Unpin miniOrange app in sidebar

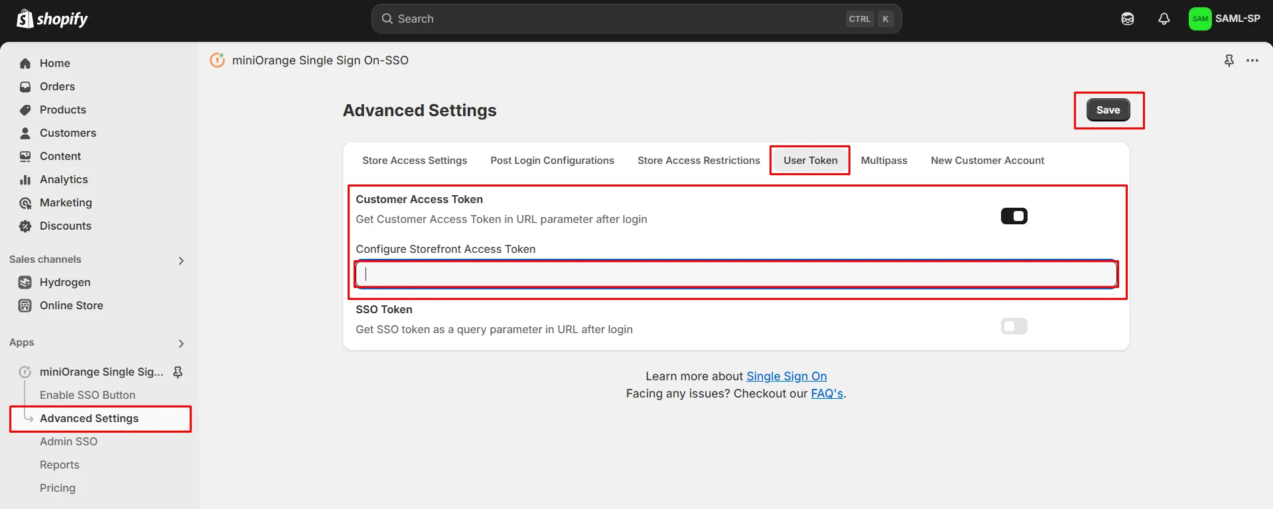[178, 372]
